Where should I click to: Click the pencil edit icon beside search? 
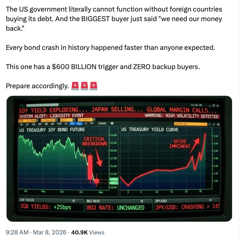(213, 124)
